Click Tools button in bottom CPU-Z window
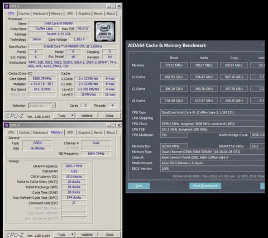This screenshot has width=268, height=238. pos(61,235)
